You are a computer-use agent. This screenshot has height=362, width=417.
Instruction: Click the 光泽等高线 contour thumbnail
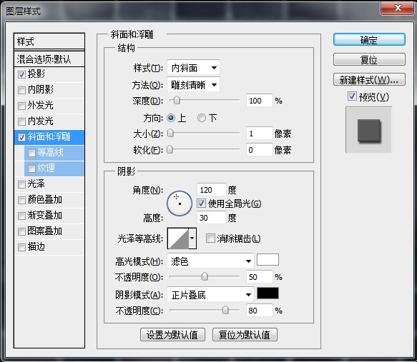pyautogui.click(x=178, y=238)
